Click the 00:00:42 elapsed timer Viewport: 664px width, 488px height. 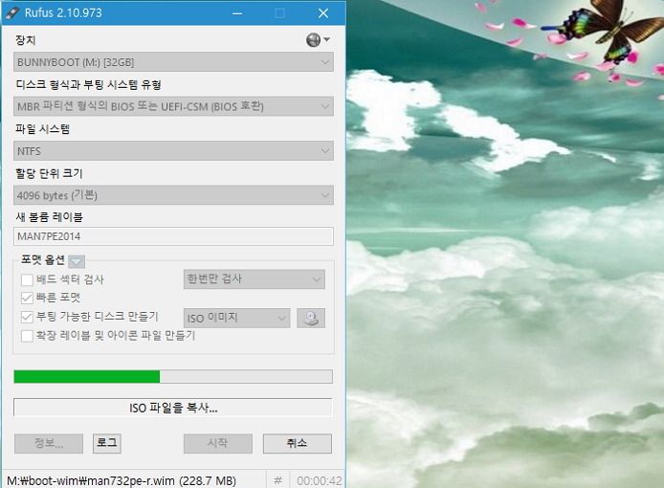(320, 480)
